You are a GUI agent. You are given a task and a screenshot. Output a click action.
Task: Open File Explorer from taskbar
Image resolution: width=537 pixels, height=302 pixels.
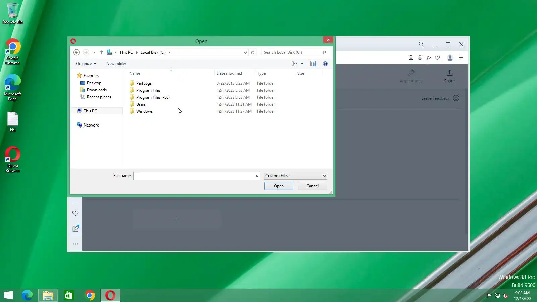point(48,295)
